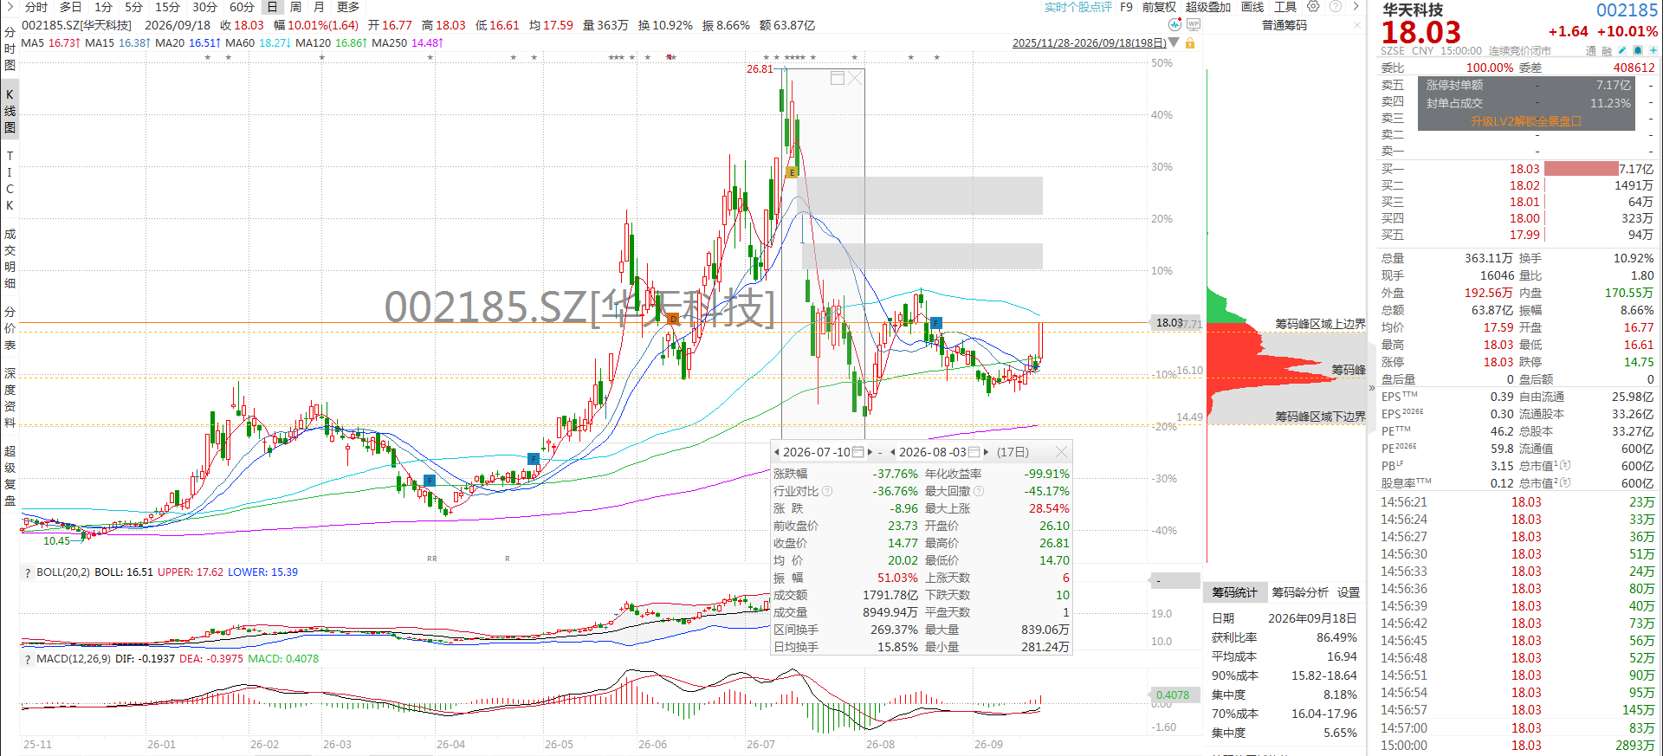The height and width of the screenshot is (756, 1663).
Task: Open start date calendar picker for 2026-07-10
Action: coord(857,452)
